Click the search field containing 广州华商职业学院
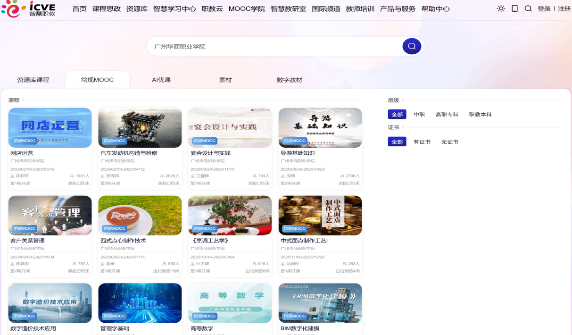This screenshot has height=335, width=572. click(274, 46)
